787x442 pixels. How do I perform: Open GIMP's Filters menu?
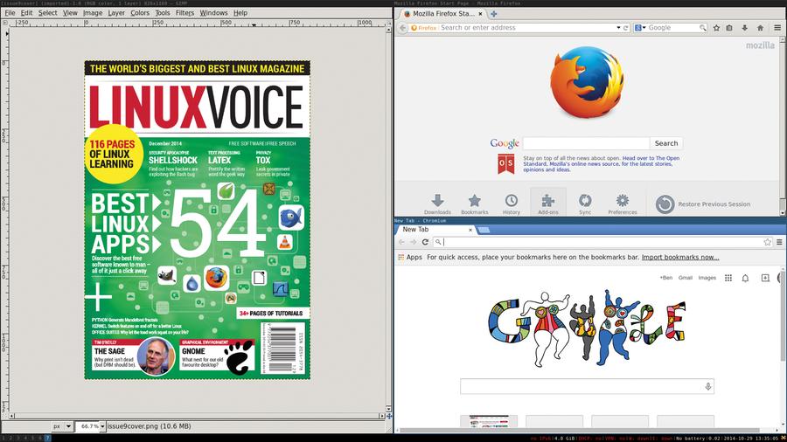point(185,12)
